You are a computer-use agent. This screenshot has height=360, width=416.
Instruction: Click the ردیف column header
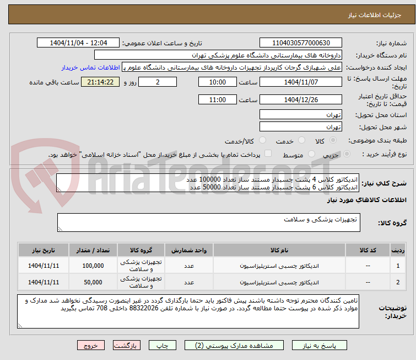[x=398, y=250]
